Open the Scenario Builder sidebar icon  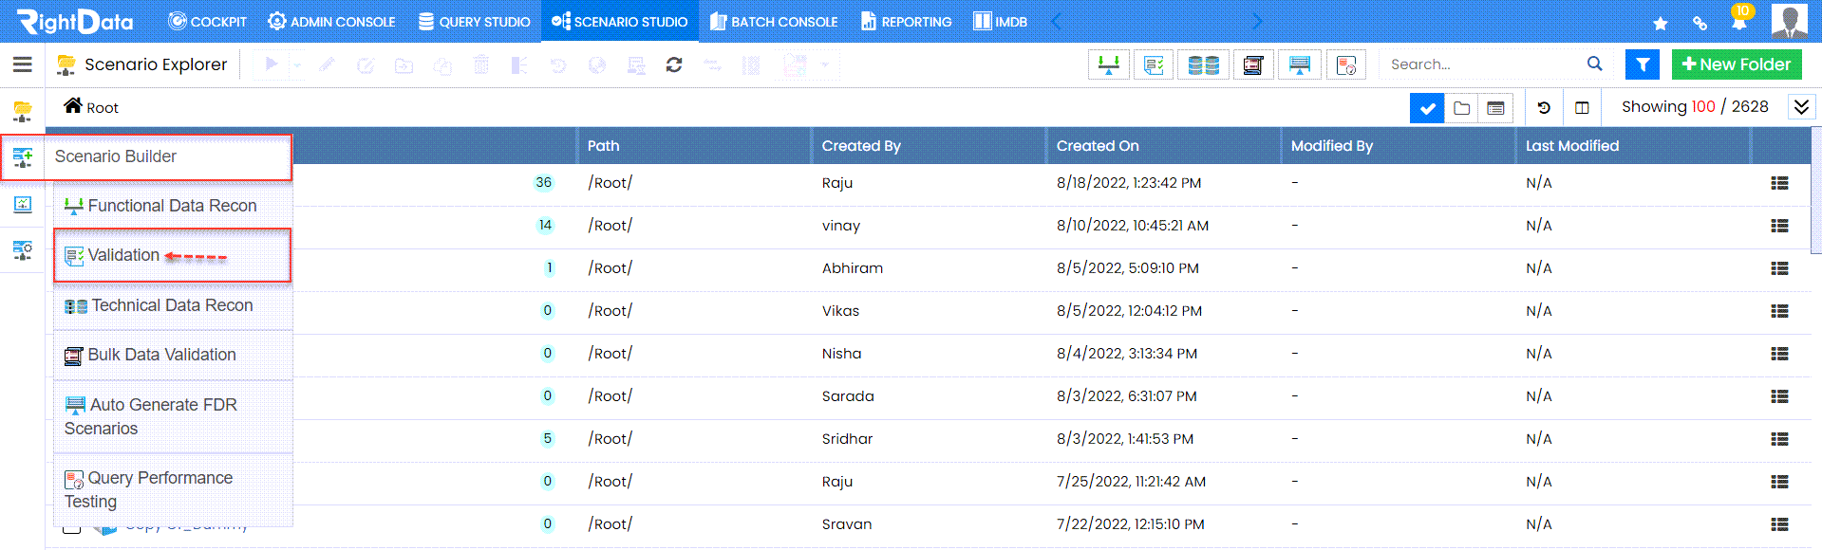[x=23, y=156]
